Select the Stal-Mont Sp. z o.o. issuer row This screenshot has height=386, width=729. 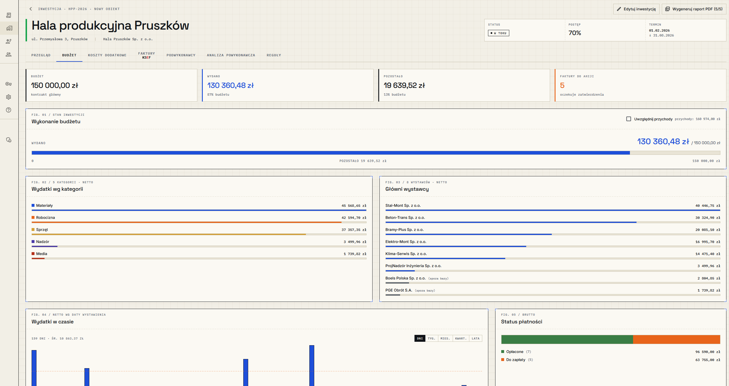(x=553, y=207)
